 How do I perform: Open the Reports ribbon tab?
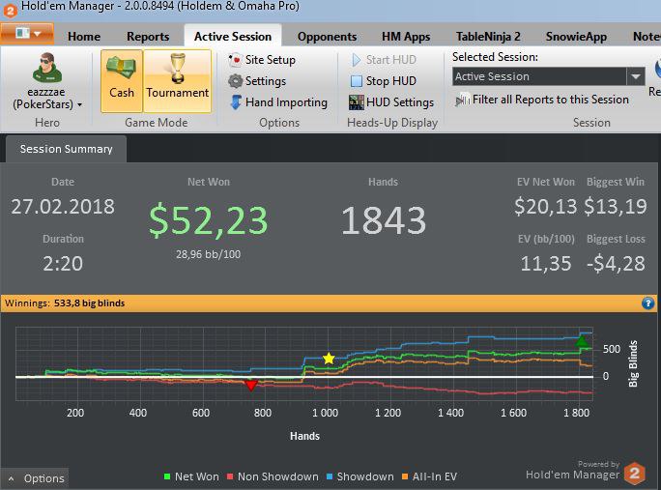click(148, 37)
